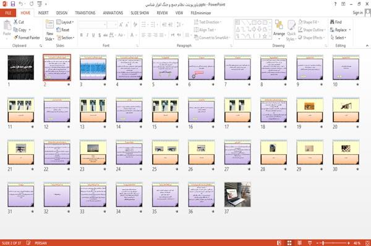Screen dimensions: 371x246
Task: Click zoom out minus button
Action: pos(318,243)
